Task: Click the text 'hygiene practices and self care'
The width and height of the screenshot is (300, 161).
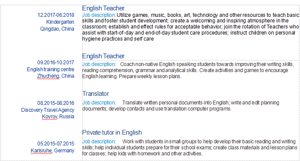Action: pos(118,39)
